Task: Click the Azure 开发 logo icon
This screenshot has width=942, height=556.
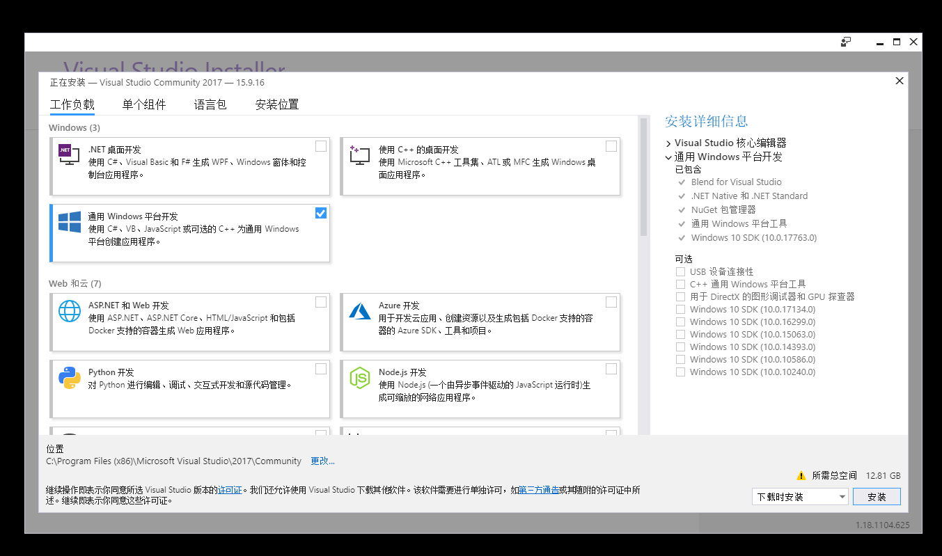Action: pyautogui.click(x=359, y=310)
